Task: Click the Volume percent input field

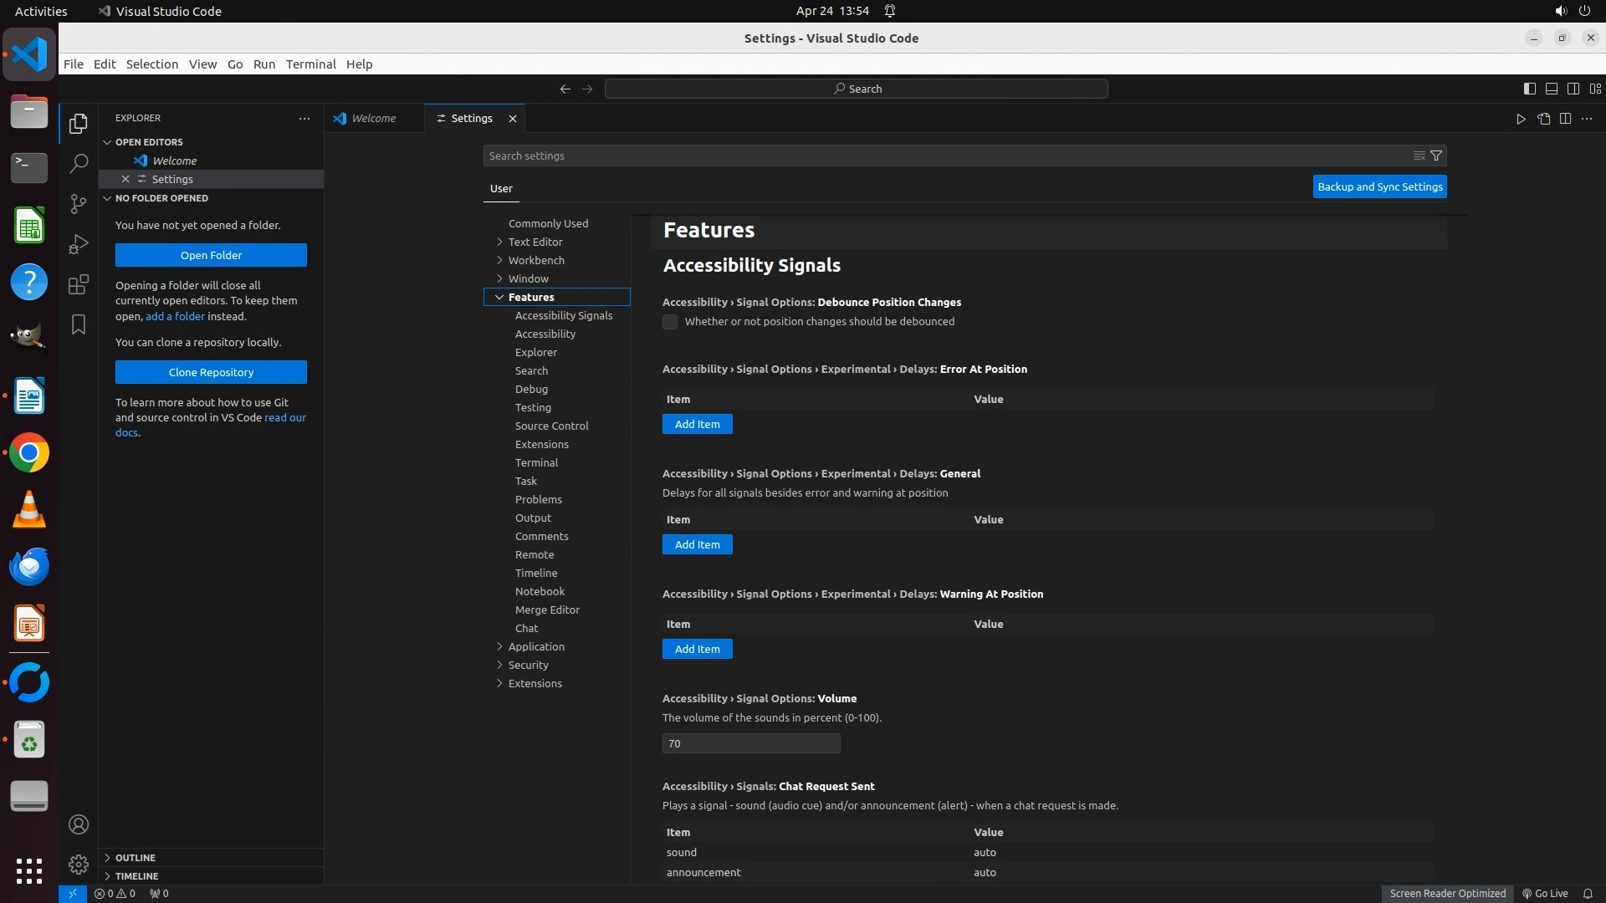Action: coord(750,743)
